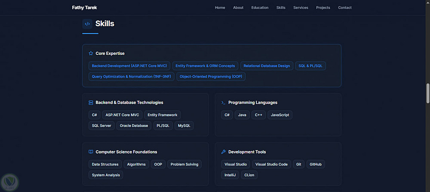
Task: Click the star icon next to Core Expertise
Action: coord(91,53)
